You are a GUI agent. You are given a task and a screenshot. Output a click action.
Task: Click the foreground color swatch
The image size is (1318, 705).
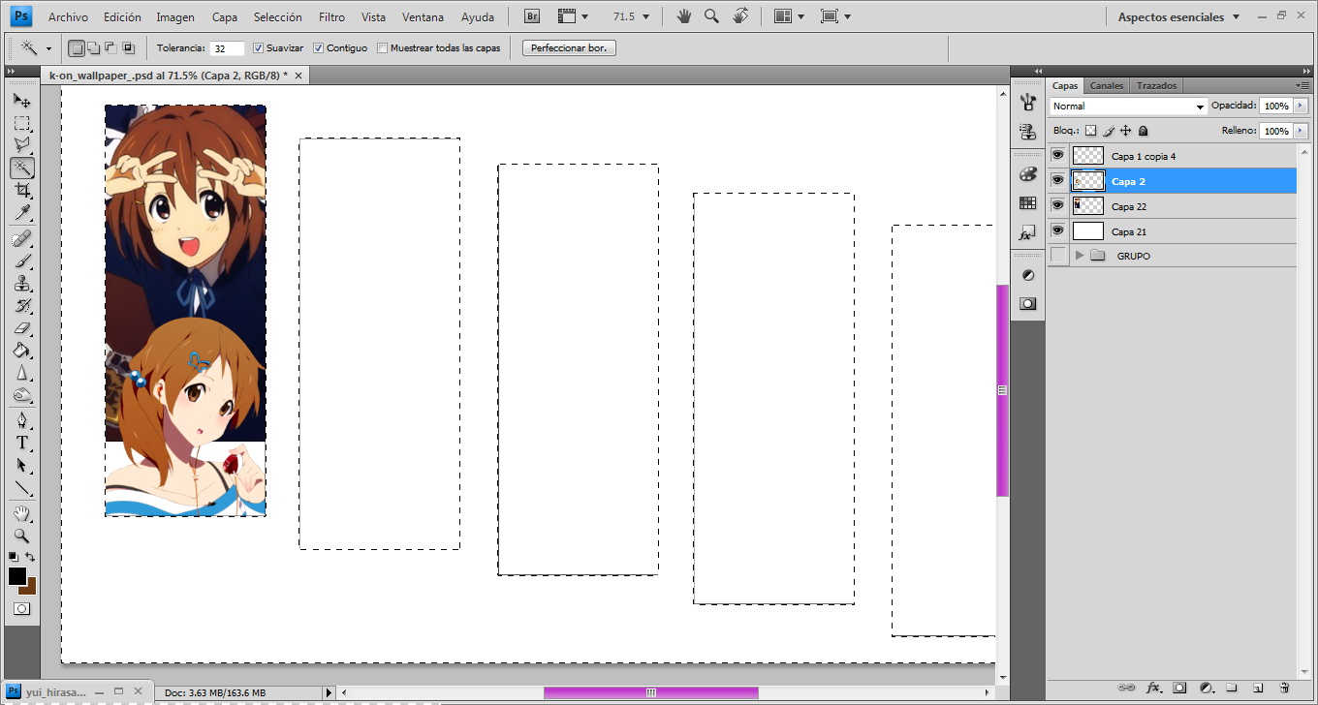[x=17, y=576]
